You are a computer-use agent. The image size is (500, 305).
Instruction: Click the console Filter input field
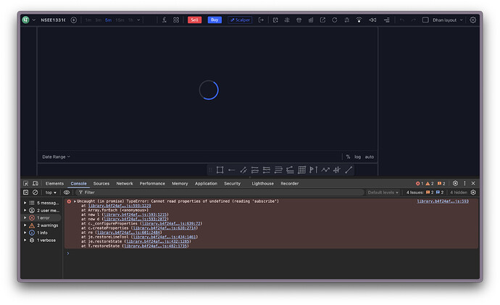pos(220,193)
